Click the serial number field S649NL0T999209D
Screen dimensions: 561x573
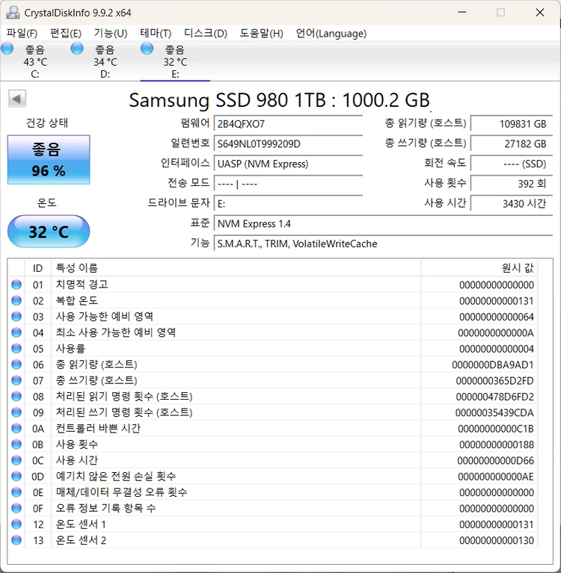pos(289,143)
